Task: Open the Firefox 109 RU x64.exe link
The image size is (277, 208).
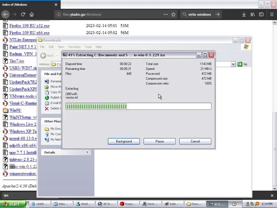Action: [x=29, y=33]
